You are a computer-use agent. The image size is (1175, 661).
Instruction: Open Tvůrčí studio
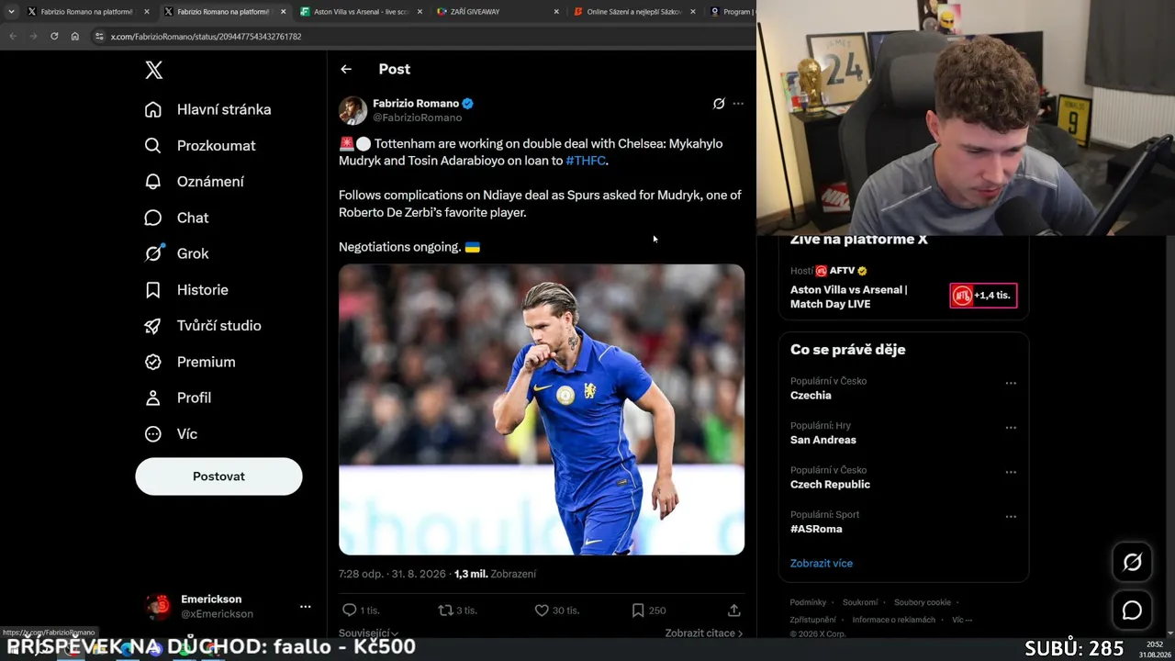(203, 326)
